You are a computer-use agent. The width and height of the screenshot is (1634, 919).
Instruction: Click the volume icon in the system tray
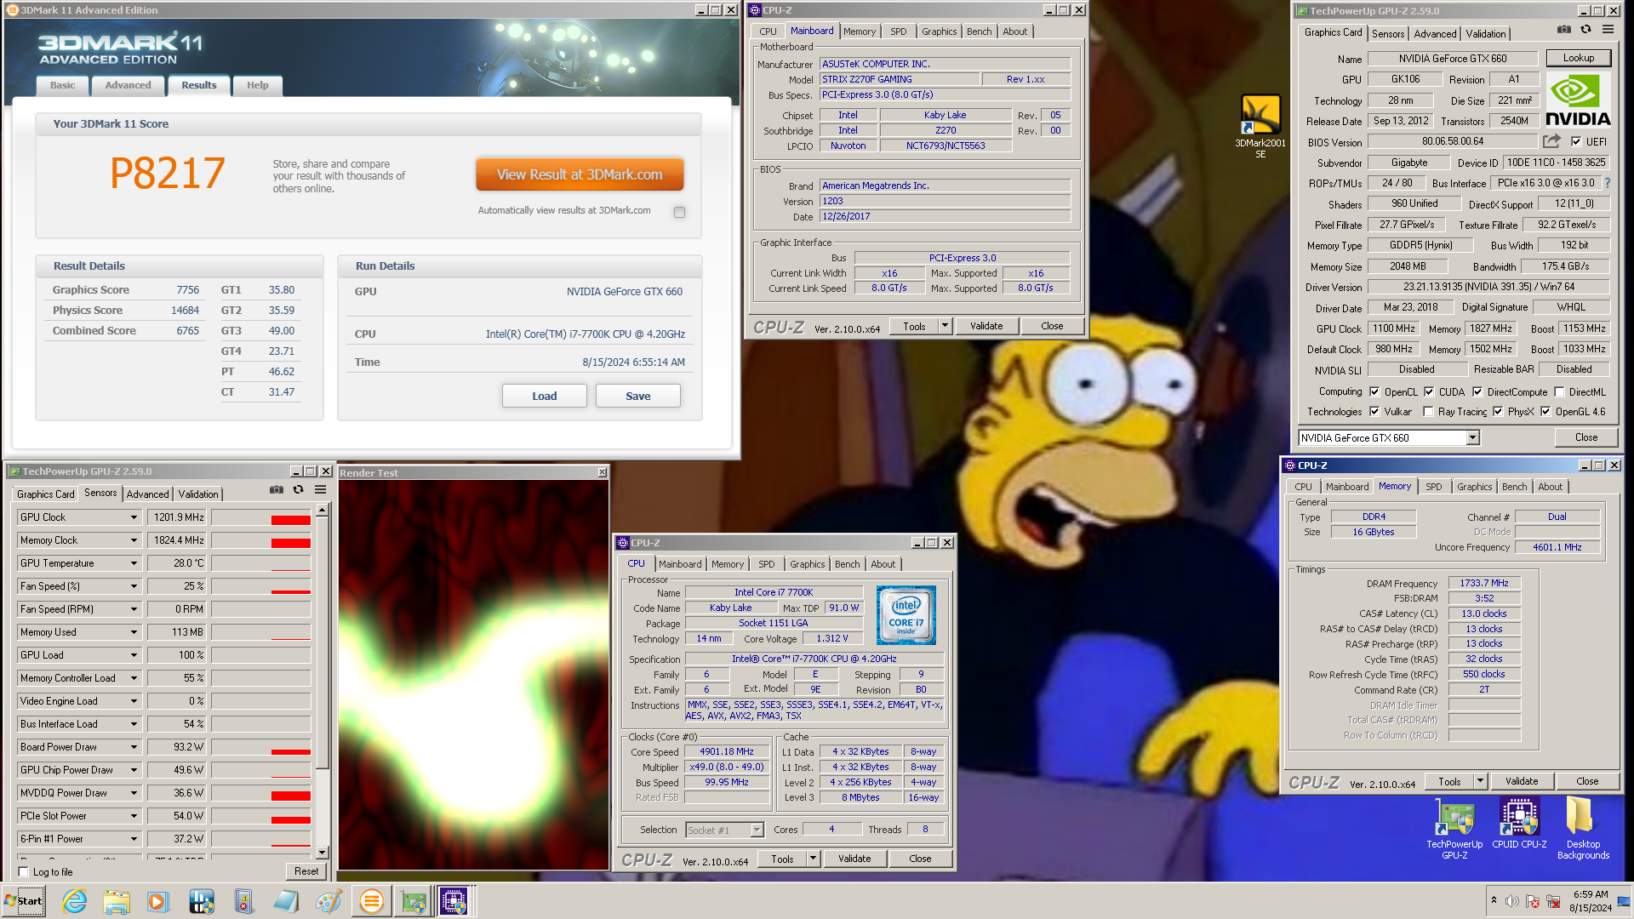(1512, 901)
